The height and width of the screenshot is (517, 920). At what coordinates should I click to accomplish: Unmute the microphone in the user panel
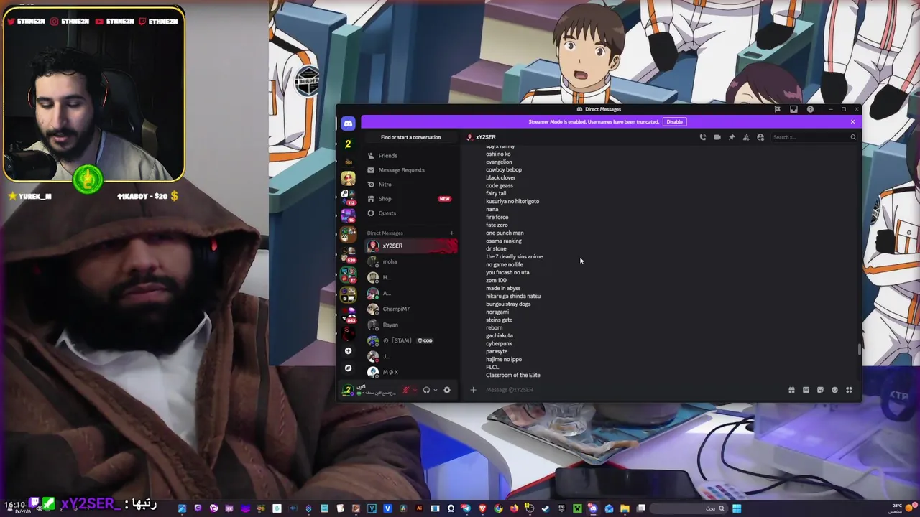pyautogui.click(x=406, y=390)
